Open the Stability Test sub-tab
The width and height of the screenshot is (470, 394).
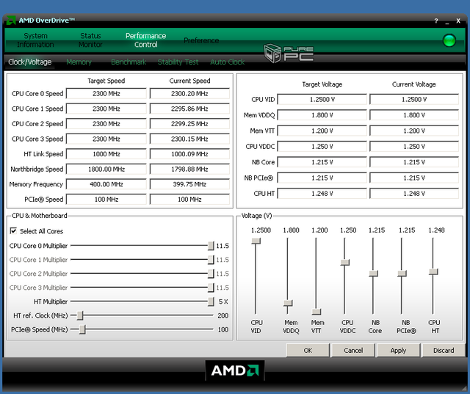point(178,62)
